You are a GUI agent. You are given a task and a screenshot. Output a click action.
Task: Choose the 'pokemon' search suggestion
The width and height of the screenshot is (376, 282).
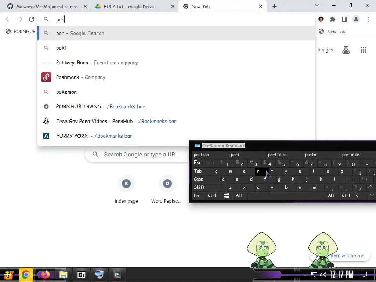176,92
